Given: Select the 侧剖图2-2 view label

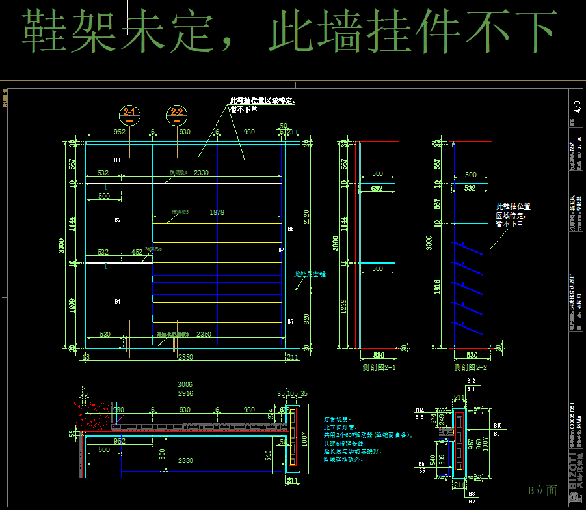Looking at the screenshot, I should click(470, 367).
